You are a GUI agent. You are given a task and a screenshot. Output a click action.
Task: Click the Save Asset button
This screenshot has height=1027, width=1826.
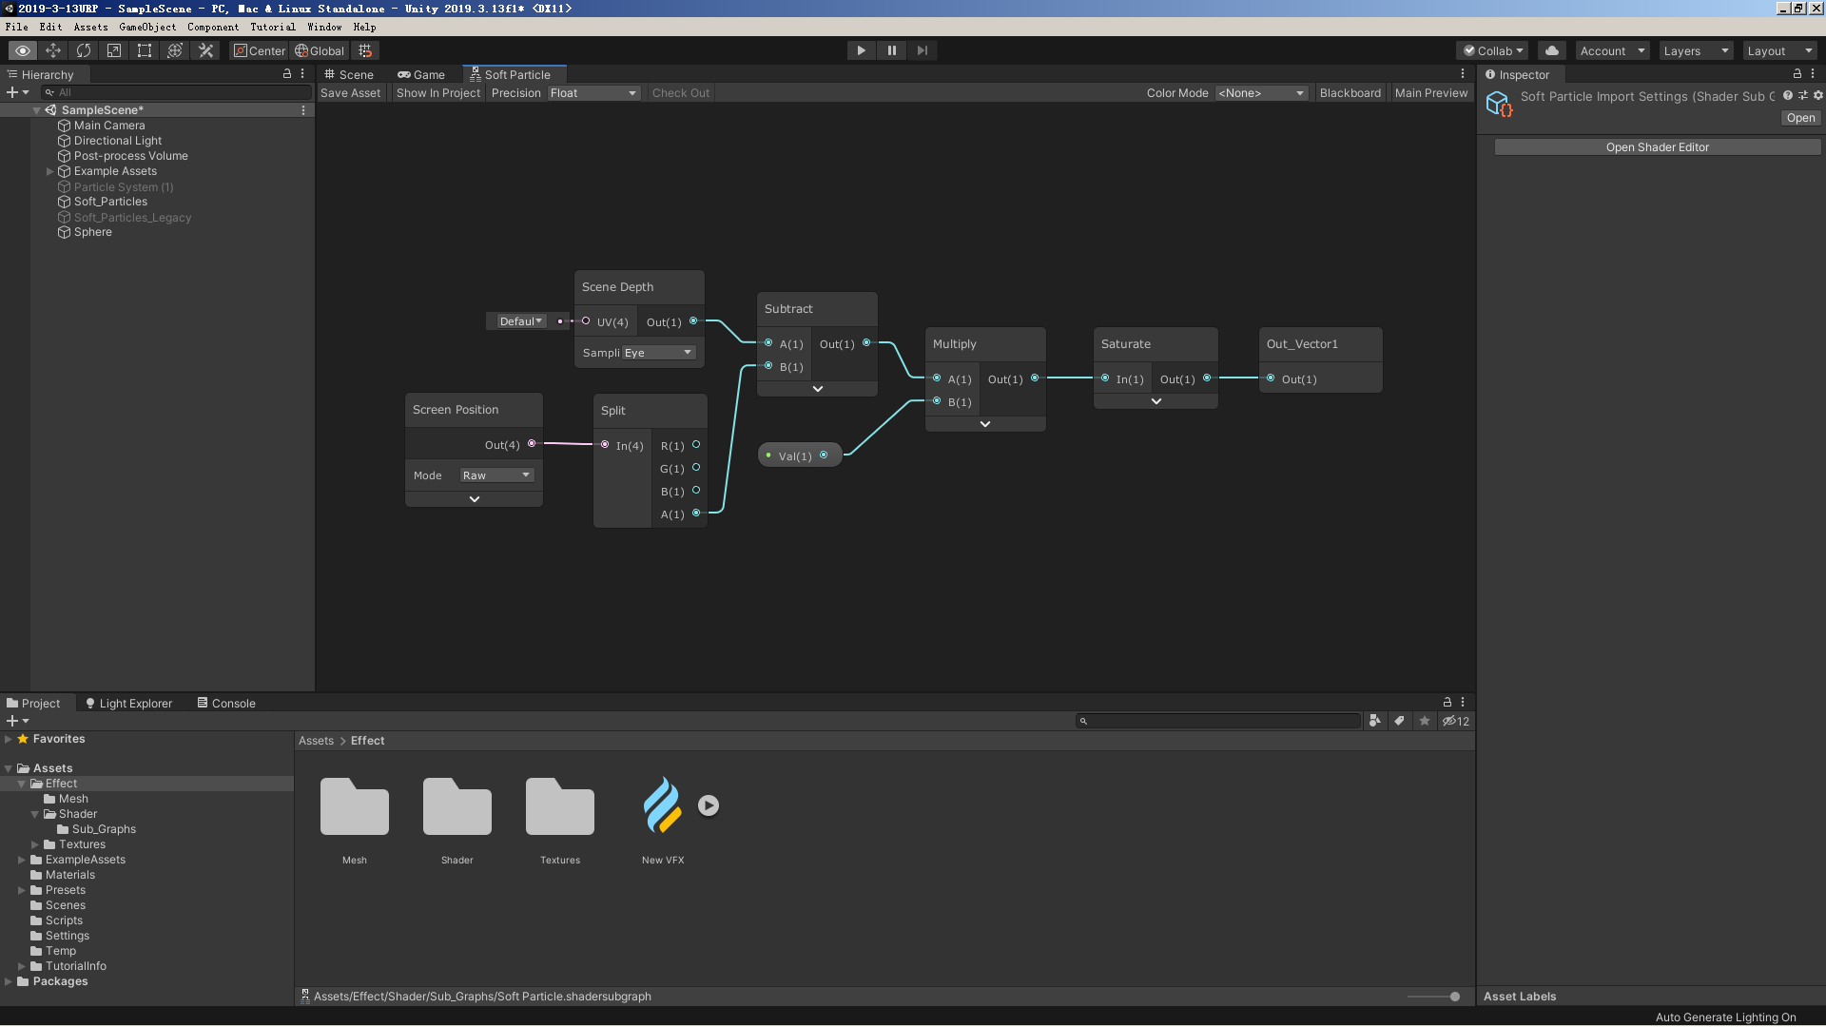[350, 92]
